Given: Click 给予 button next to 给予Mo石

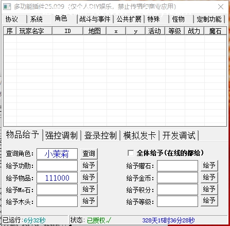Looking at the screenshot, I should [89, 189].
